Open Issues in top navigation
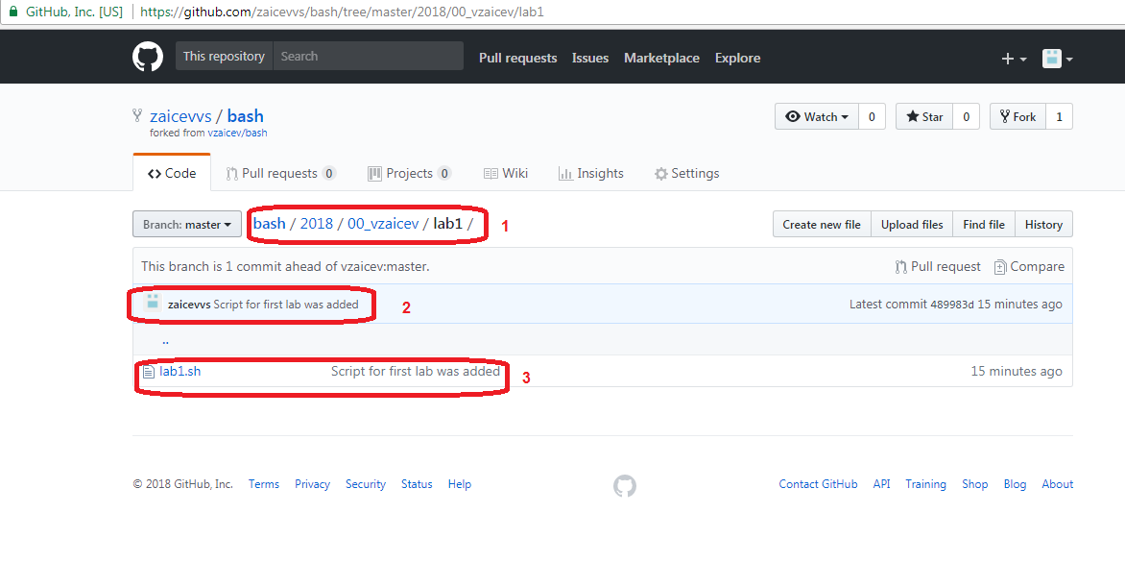The width and height of the screenshot is (1125, 562). tap(590, 59)
